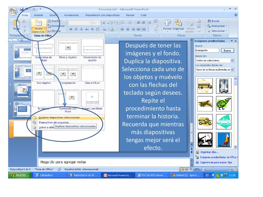Image resolution: width=263 pixels, height=197 pixels.
Task: Click increase indent icon
Action: pyautogui.click(x=144, y=23)
